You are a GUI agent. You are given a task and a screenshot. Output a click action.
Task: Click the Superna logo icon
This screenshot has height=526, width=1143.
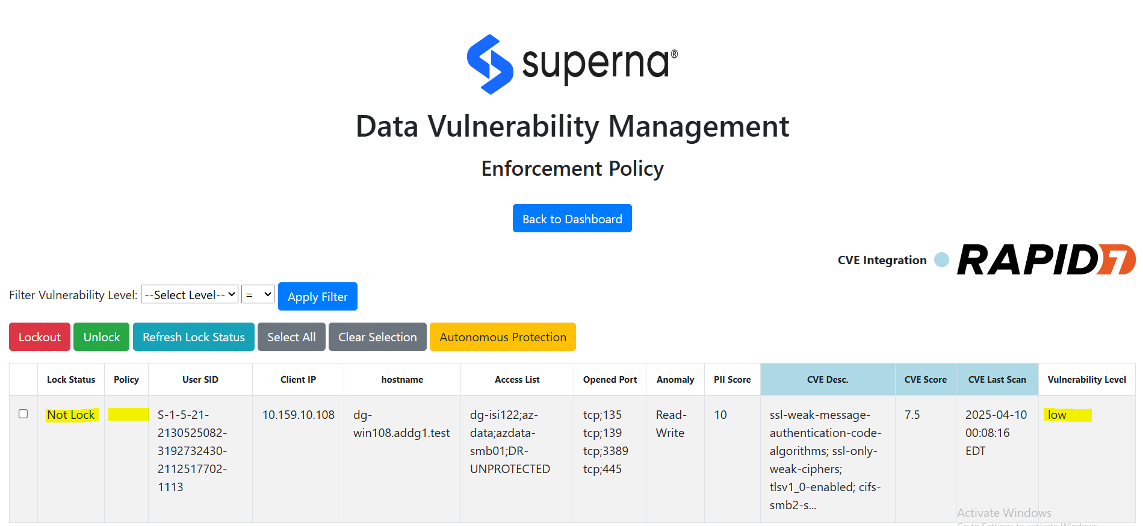click(490, 64)
